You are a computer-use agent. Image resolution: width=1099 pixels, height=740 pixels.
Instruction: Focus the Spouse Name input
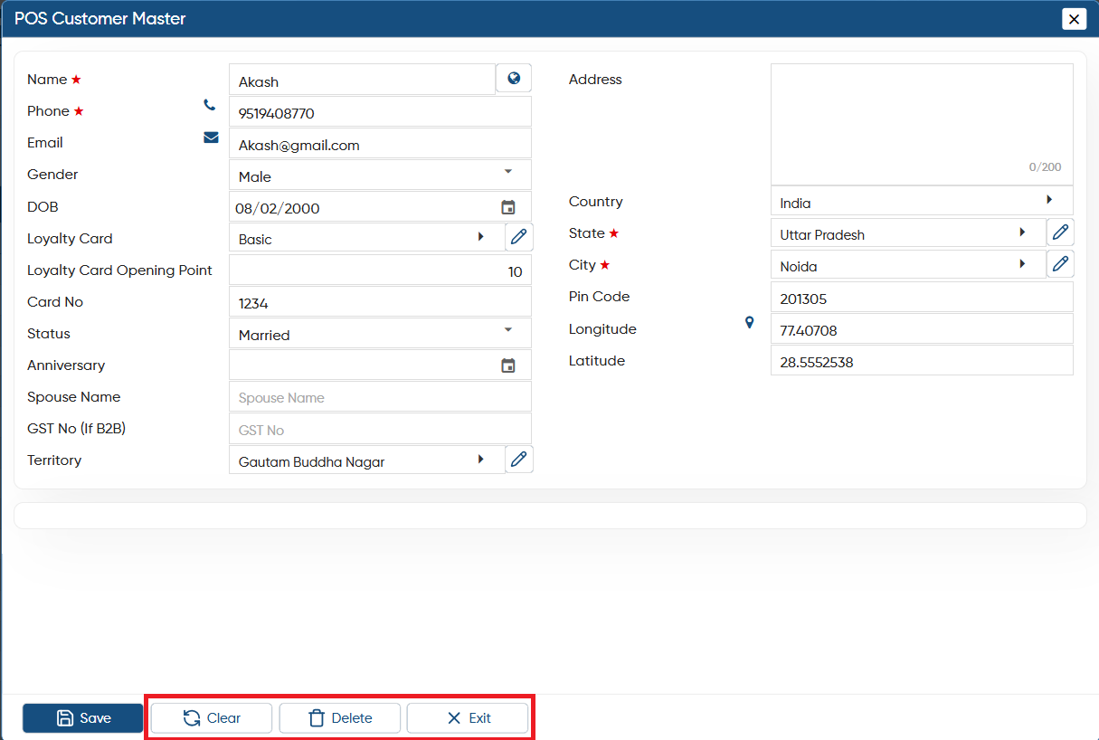[x=380, y=397]
